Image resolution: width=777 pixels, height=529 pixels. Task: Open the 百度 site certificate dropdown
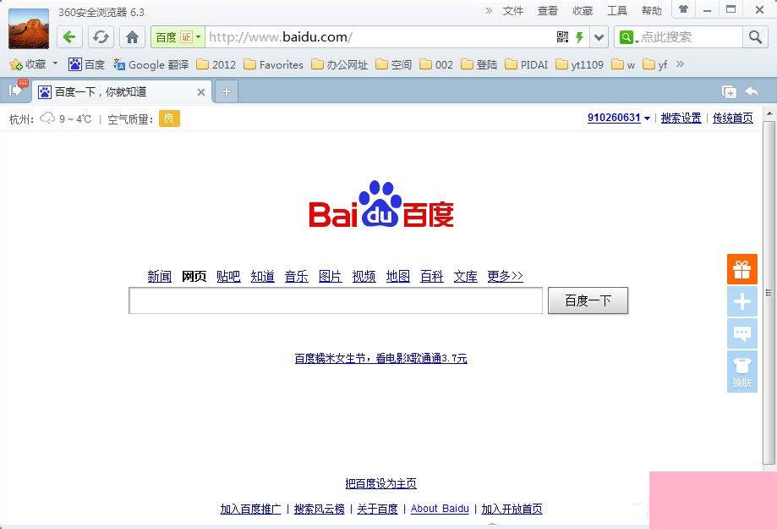(x=178, y=37)
